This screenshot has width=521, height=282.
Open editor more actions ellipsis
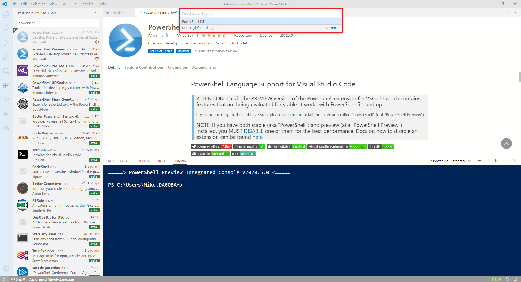tap(514, 13)
